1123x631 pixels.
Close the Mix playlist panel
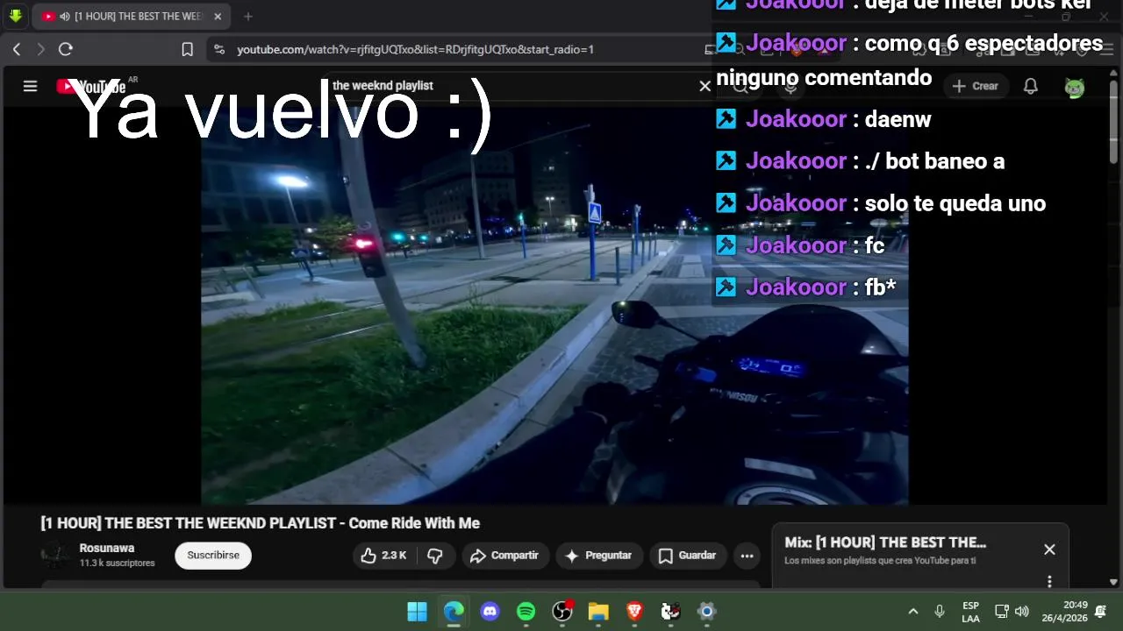tap(1049, 549)
